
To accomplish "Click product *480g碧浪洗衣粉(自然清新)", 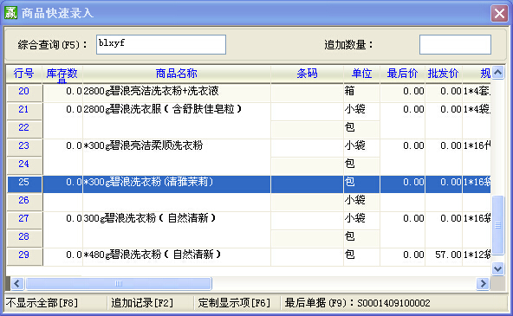I will [x=153, y=255].
